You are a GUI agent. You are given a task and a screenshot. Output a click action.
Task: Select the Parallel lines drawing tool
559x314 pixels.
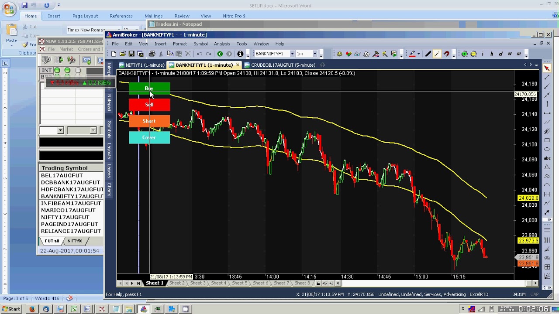pos(547,122)
